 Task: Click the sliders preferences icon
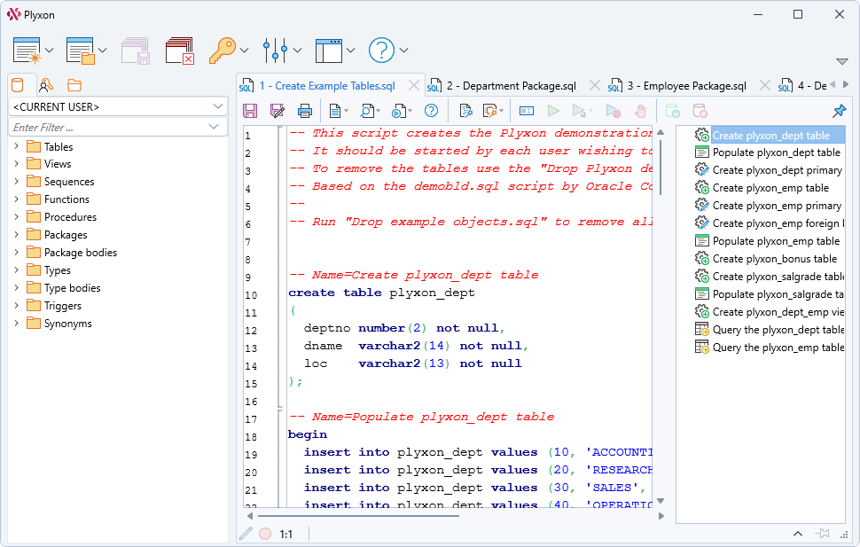point(276,51)
